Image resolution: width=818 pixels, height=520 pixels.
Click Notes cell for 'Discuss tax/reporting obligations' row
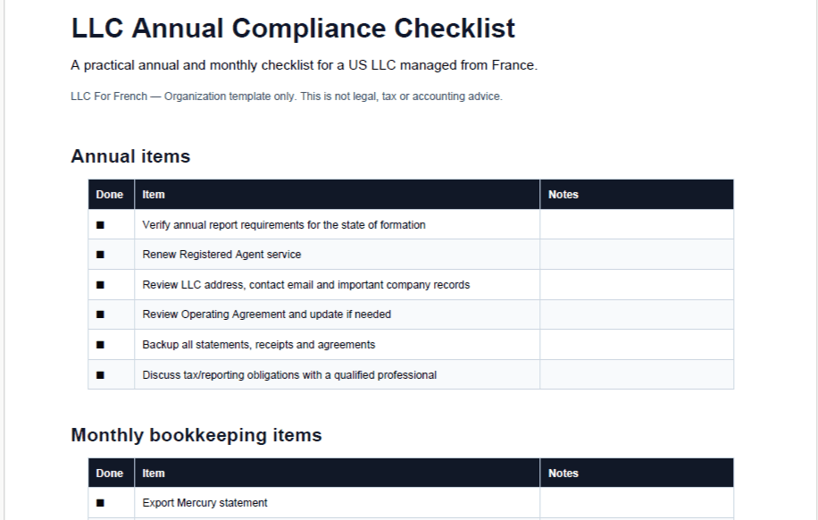(637, 374)
